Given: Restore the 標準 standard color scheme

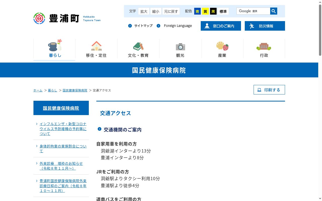Looking at the screenshot, I should click(223, 11).
